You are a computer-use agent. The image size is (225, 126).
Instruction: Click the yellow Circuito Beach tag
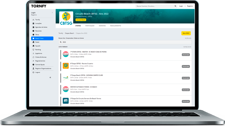pos(81,20)
